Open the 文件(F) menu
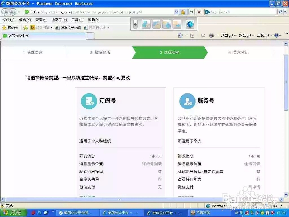 coord(8,20)
